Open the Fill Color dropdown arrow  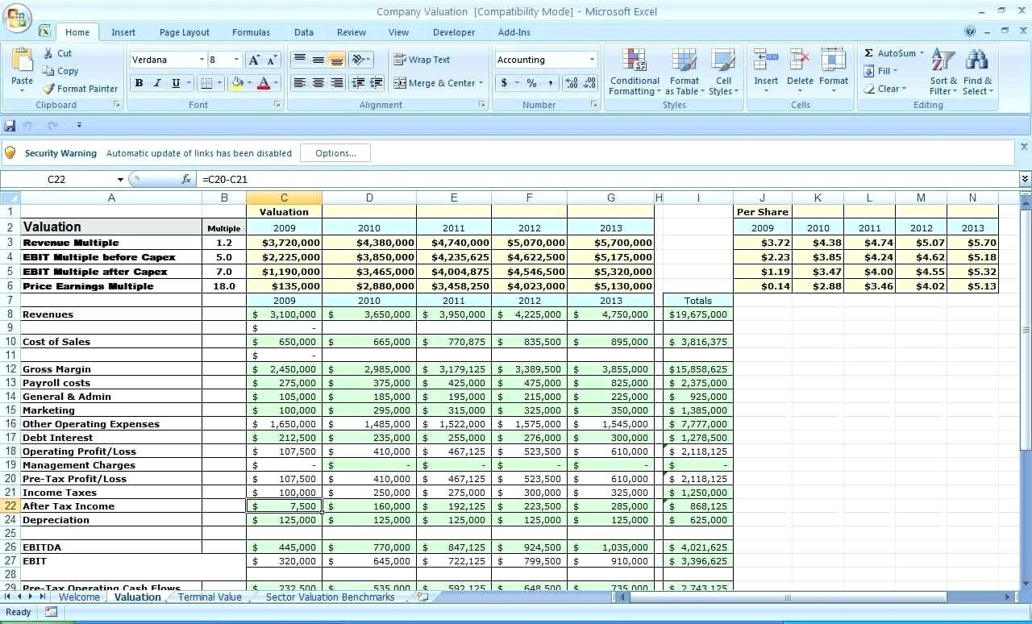(249, 83)
